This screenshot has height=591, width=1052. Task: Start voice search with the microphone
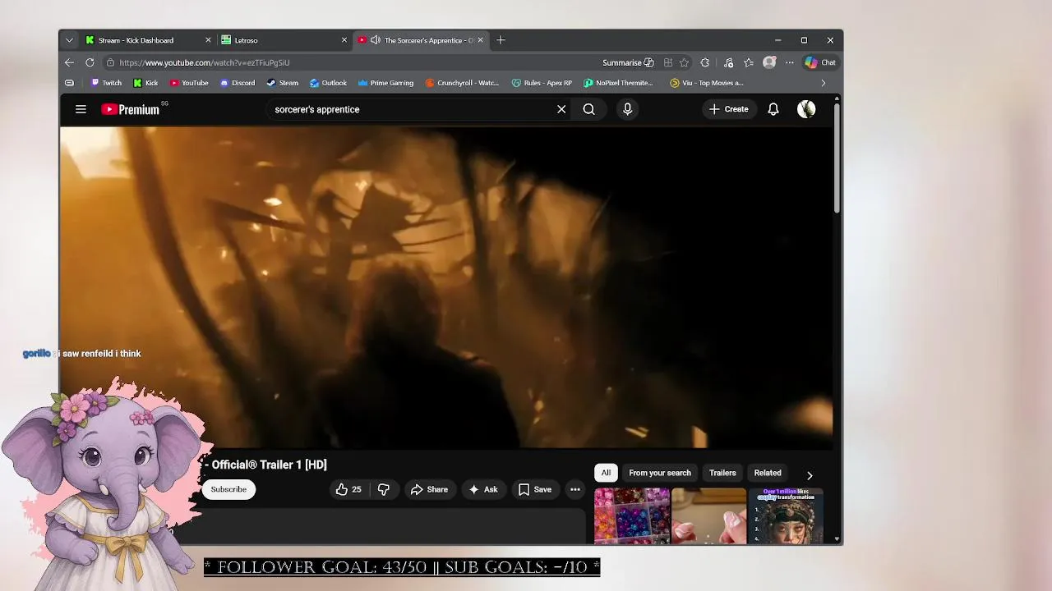(627, 109)
